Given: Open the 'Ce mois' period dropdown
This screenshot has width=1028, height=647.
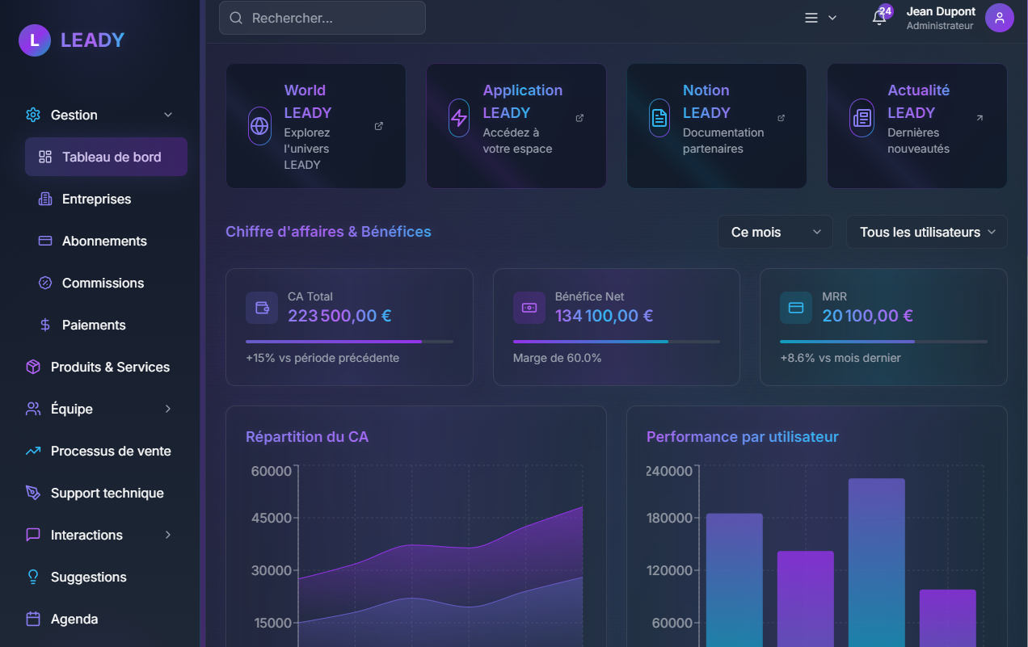Looking at the screenshot, I should point(774,232).
